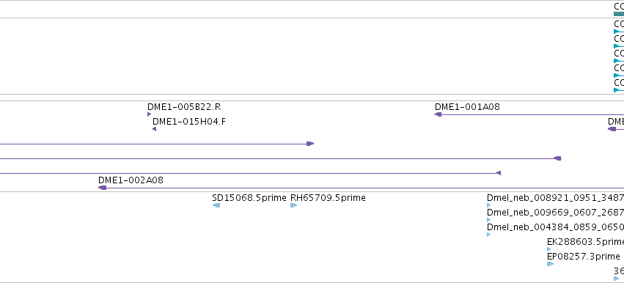Viewport: 624px width, 283px height.
Task: Select the RH65709.5prime EST arrow
Action: [294, 205]
